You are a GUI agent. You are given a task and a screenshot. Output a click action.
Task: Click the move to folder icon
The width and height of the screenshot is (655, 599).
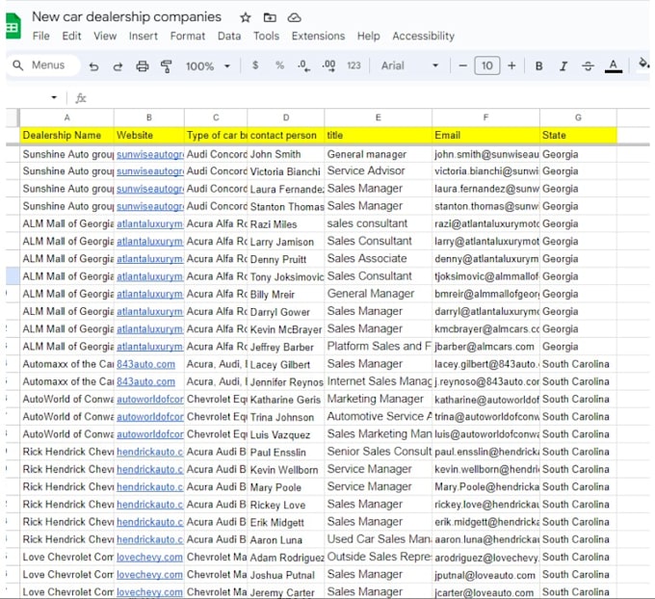tap(270, 17)
